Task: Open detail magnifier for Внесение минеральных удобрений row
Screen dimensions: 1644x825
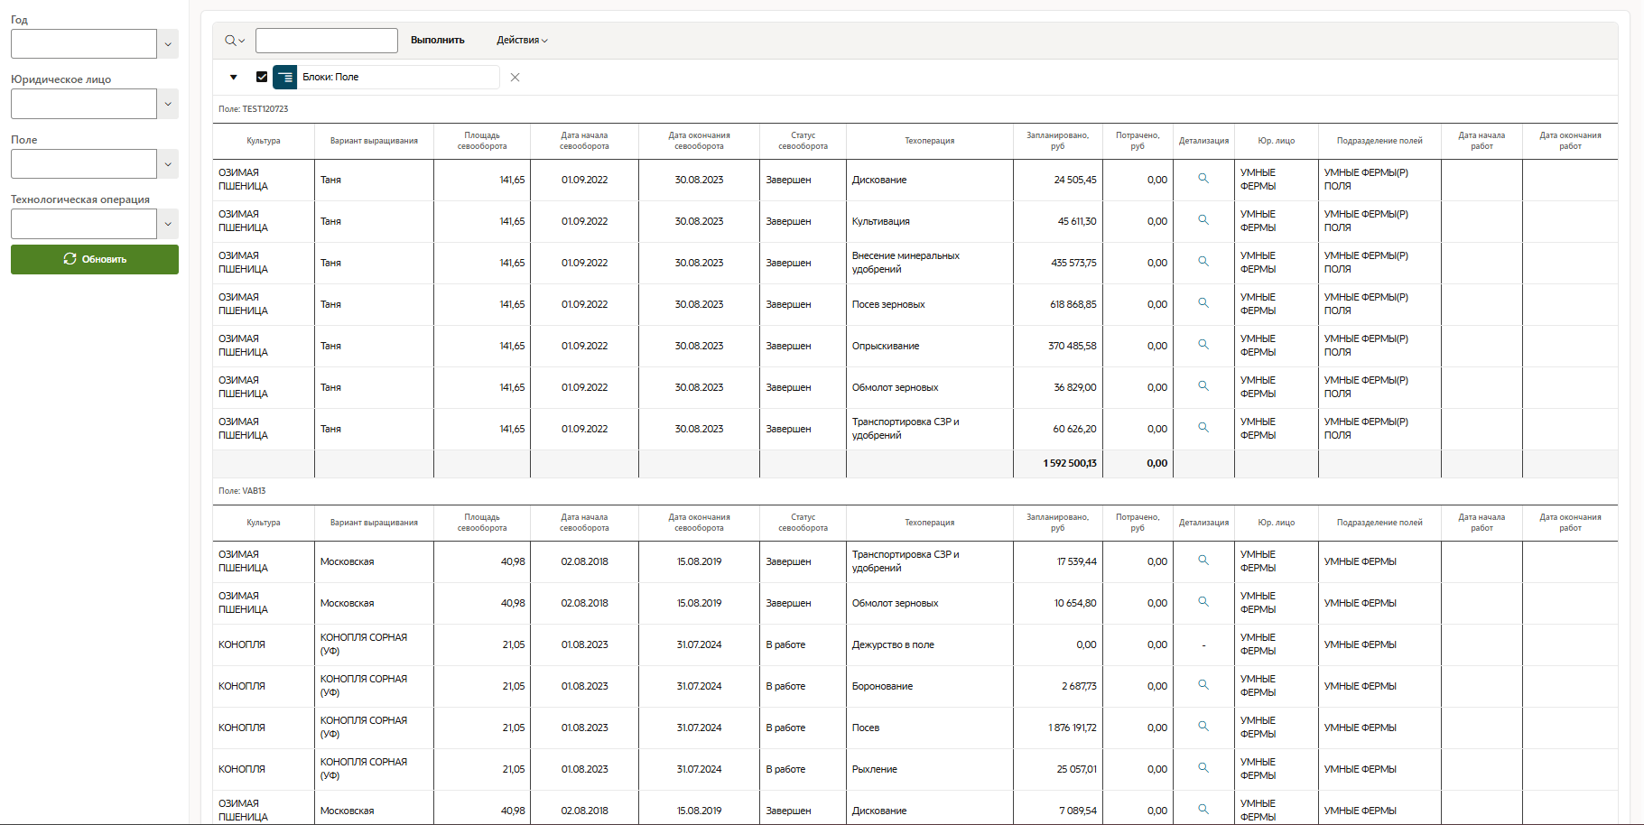Action: [x=1203, y=262]
